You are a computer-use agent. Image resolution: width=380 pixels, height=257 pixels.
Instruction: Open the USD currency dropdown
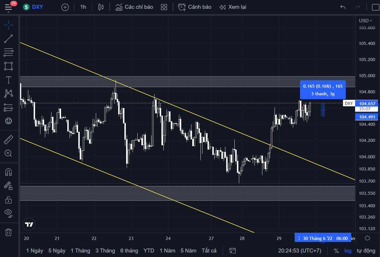tap(365, 21)
